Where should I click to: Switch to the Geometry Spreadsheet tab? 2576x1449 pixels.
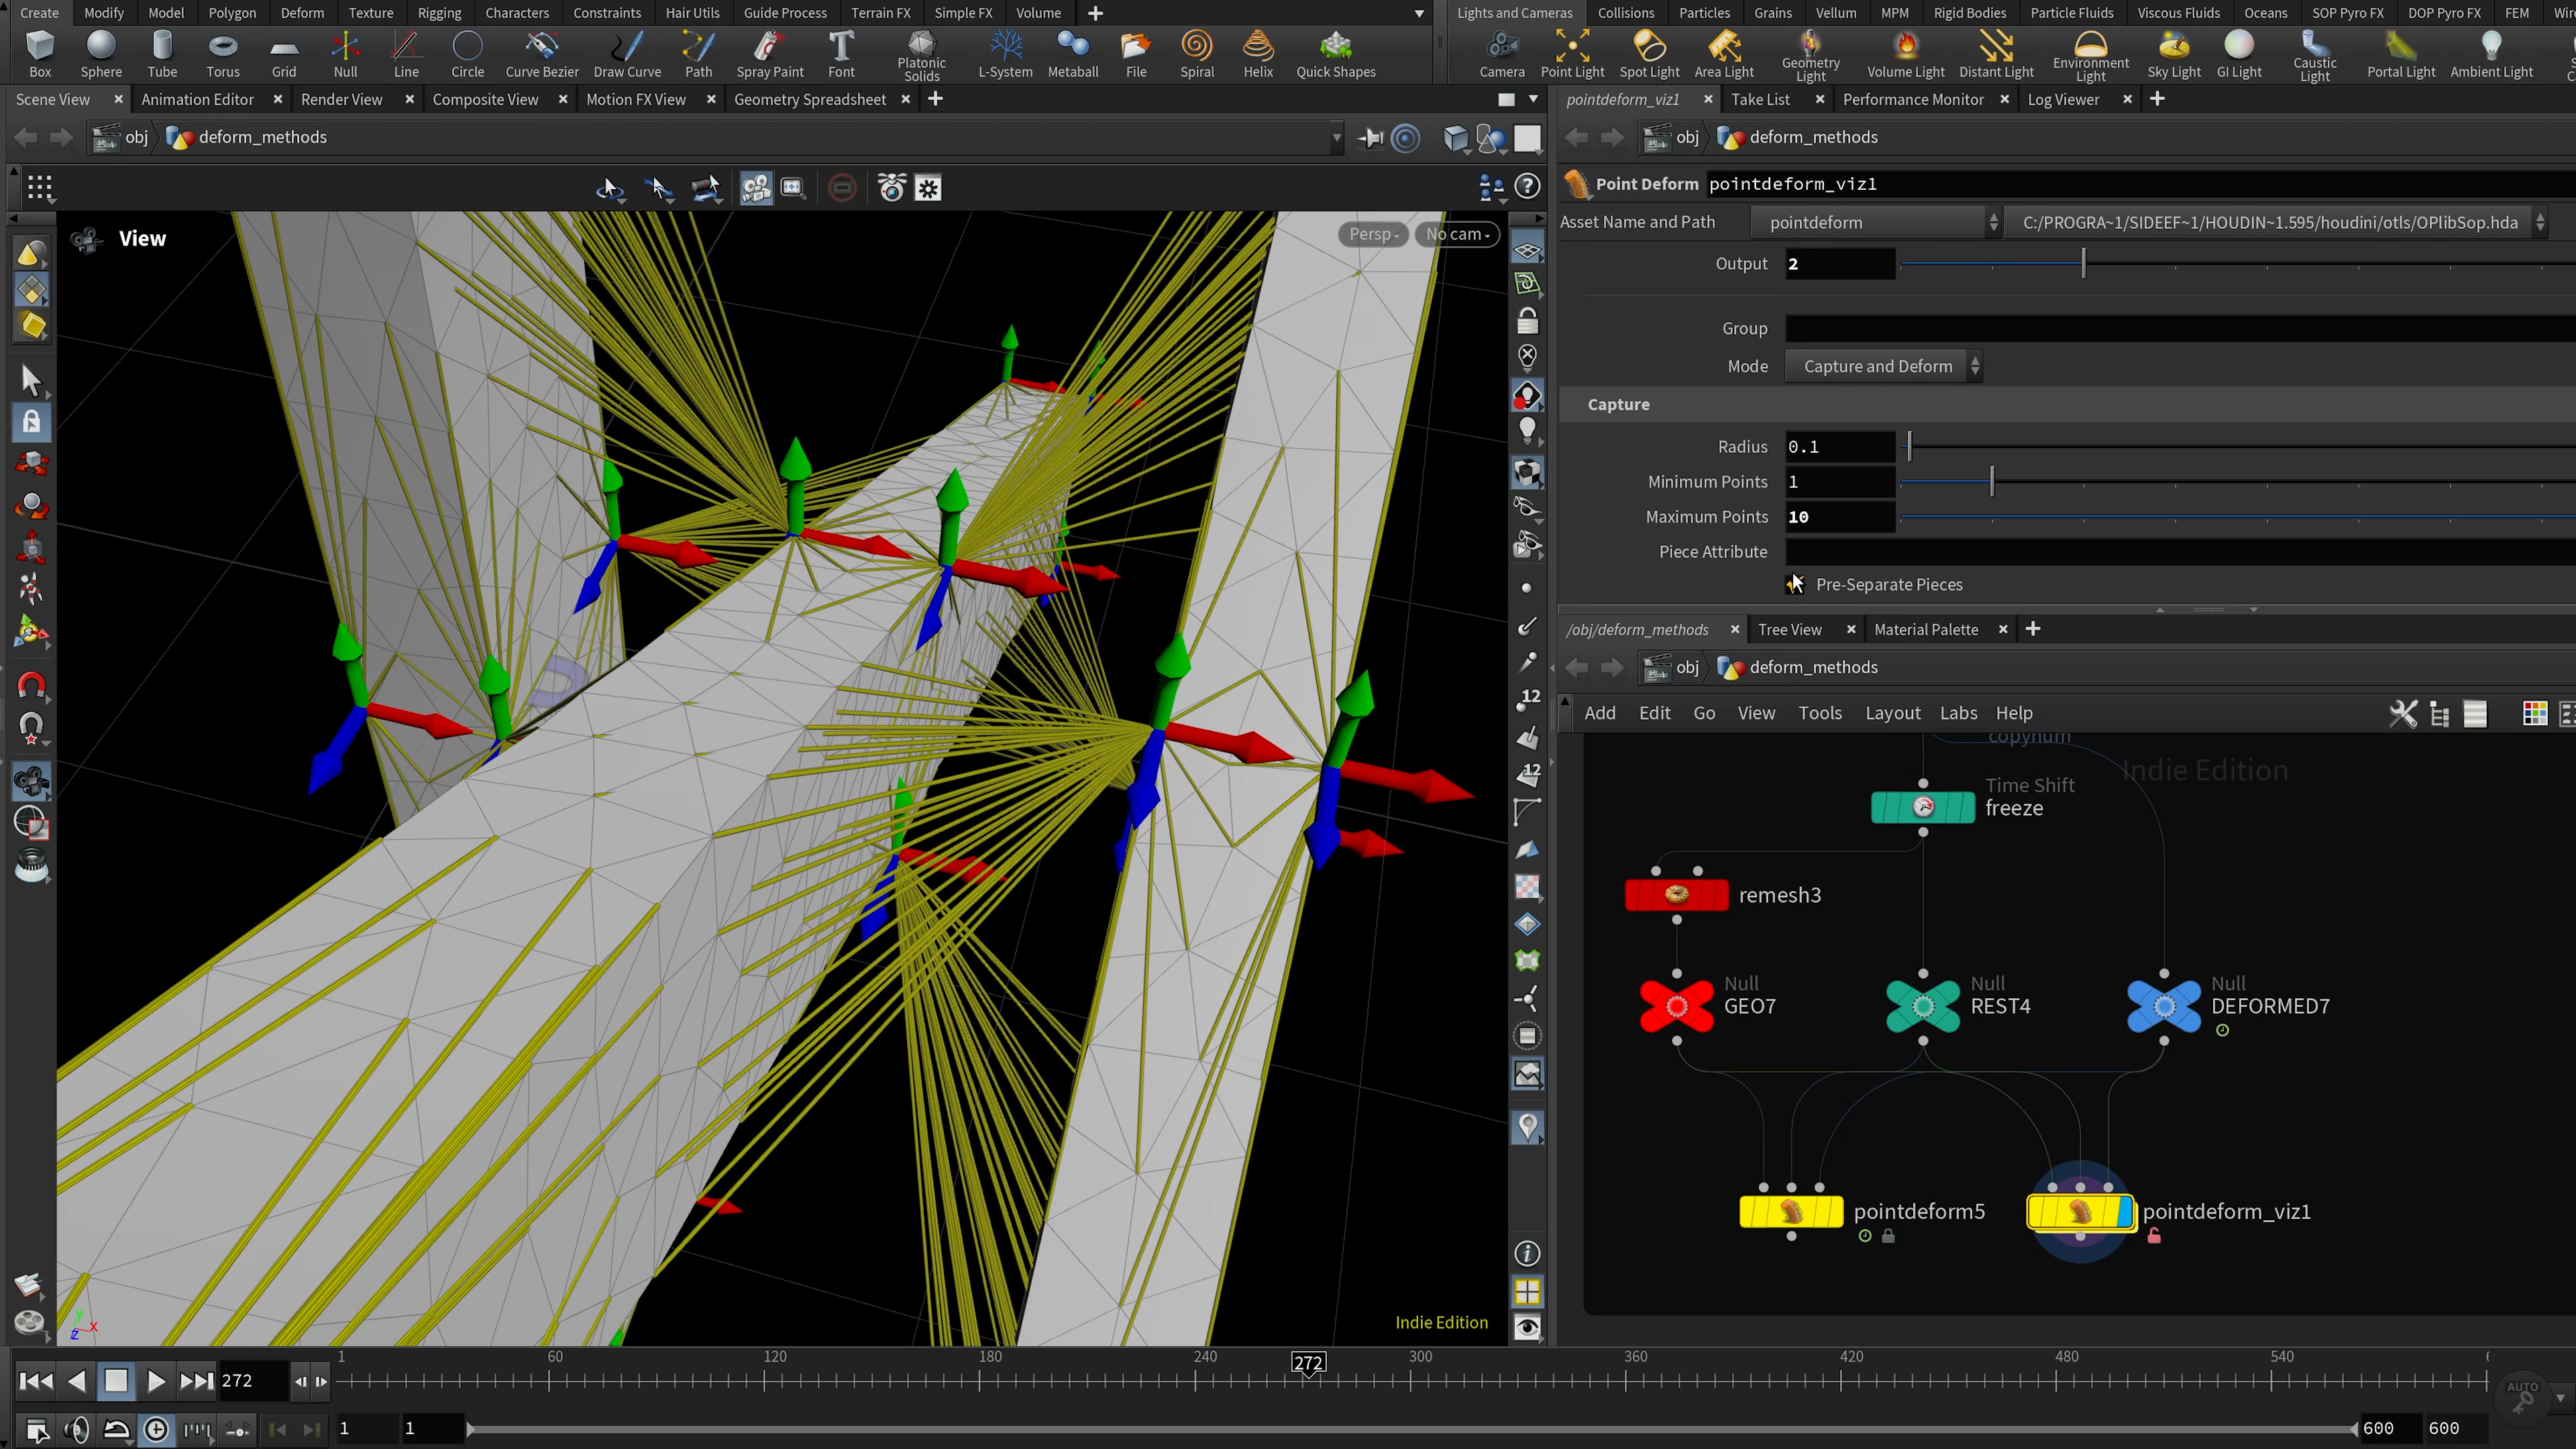(x=809, y=99)
